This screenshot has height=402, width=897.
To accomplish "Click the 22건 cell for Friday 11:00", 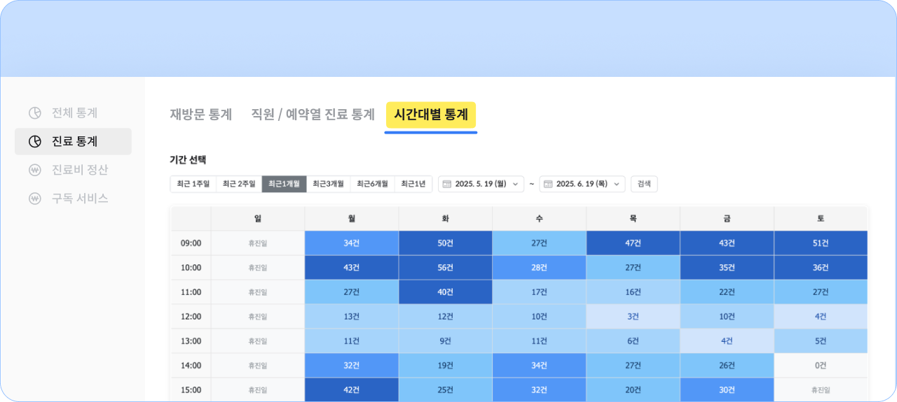I will pyautogui.click(x=727, y=292).
